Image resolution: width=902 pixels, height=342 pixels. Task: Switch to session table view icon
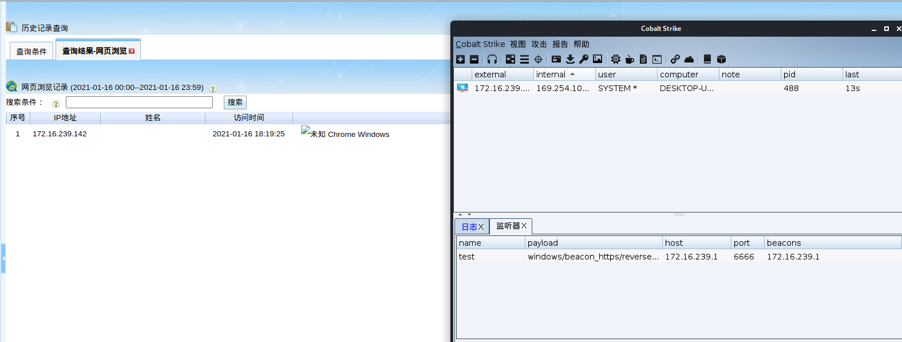click(x=524, y=59)
